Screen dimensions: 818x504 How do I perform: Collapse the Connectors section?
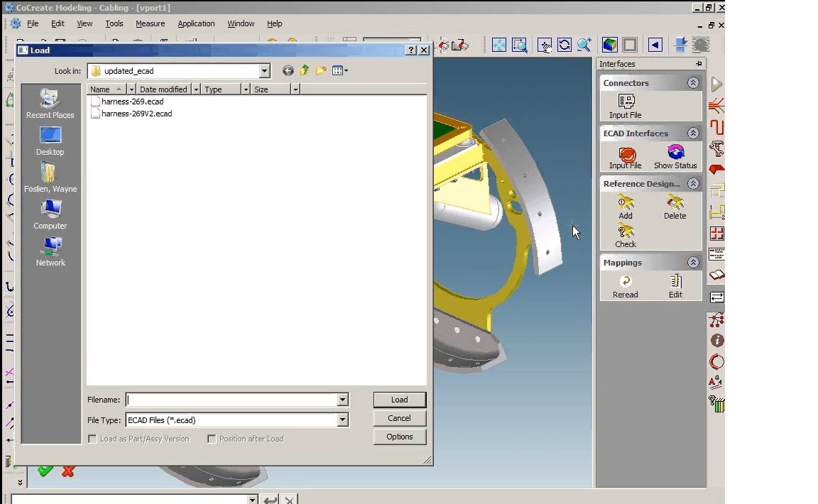[693, 83]
